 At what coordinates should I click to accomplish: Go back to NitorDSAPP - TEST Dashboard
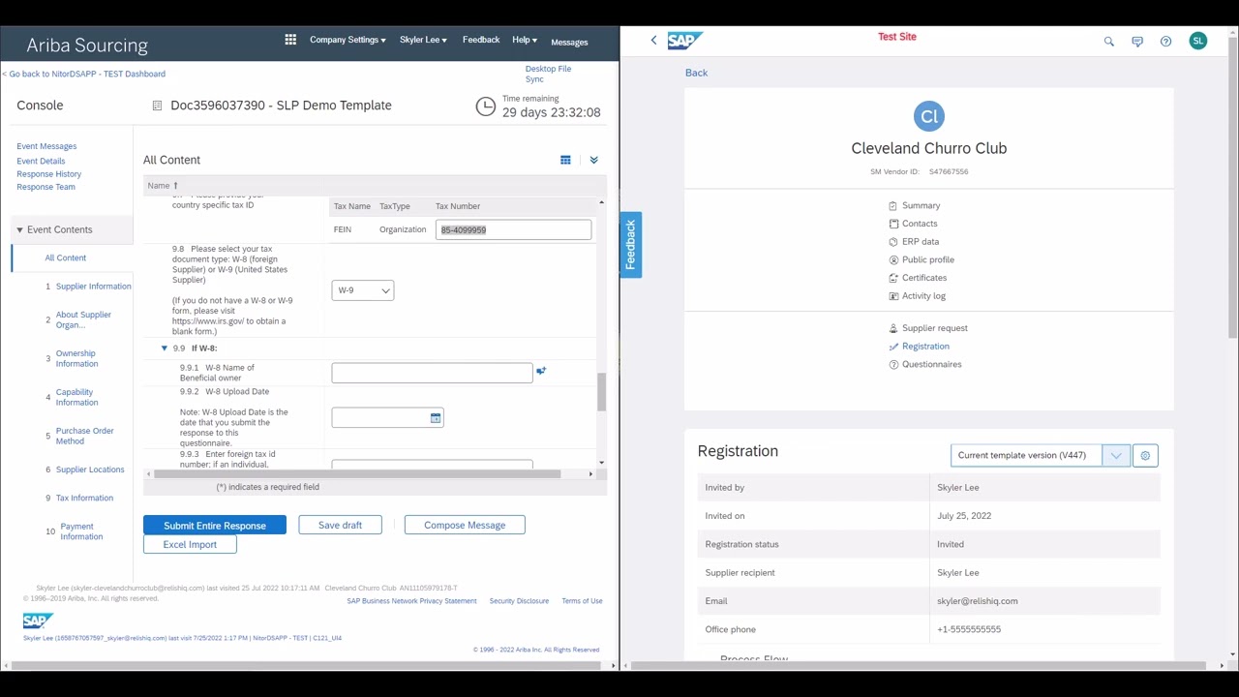coord(84,74)
